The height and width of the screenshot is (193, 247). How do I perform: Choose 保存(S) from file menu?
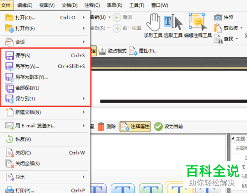45,55
